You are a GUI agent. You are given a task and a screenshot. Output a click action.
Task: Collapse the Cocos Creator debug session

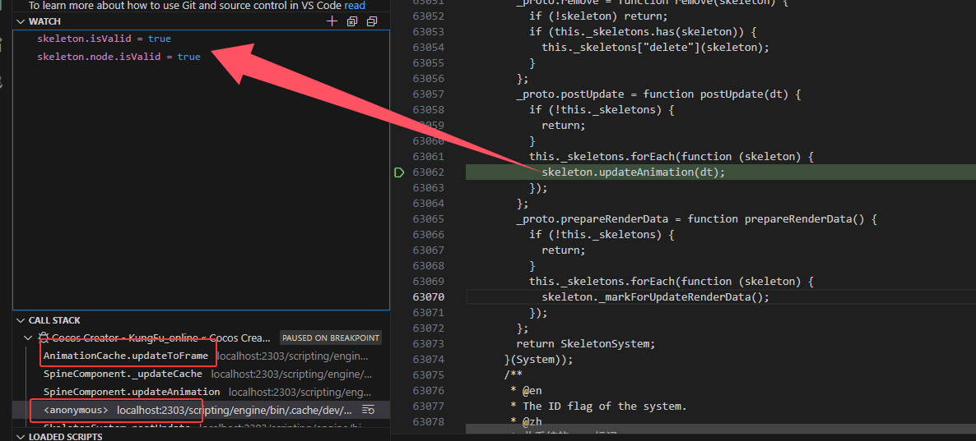tap(27, 338)
